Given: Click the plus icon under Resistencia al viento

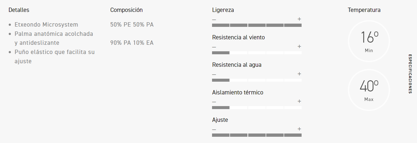Looking at the screenshot, I should click(299, 46).
